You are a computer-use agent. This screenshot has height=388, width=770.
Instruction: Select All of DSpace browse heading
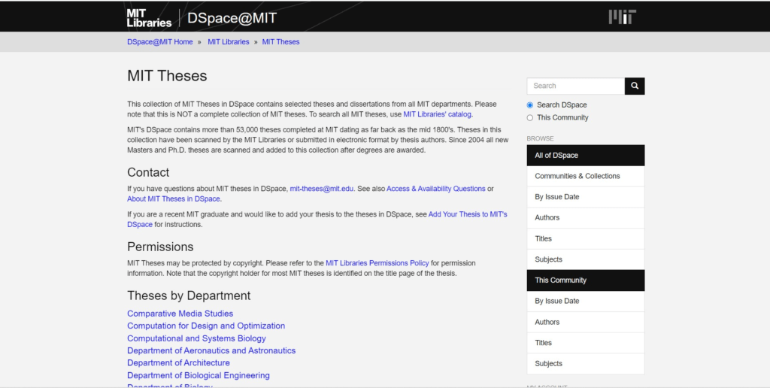585,156
